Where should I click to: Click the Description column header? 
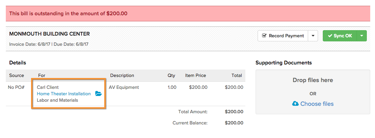122,76
